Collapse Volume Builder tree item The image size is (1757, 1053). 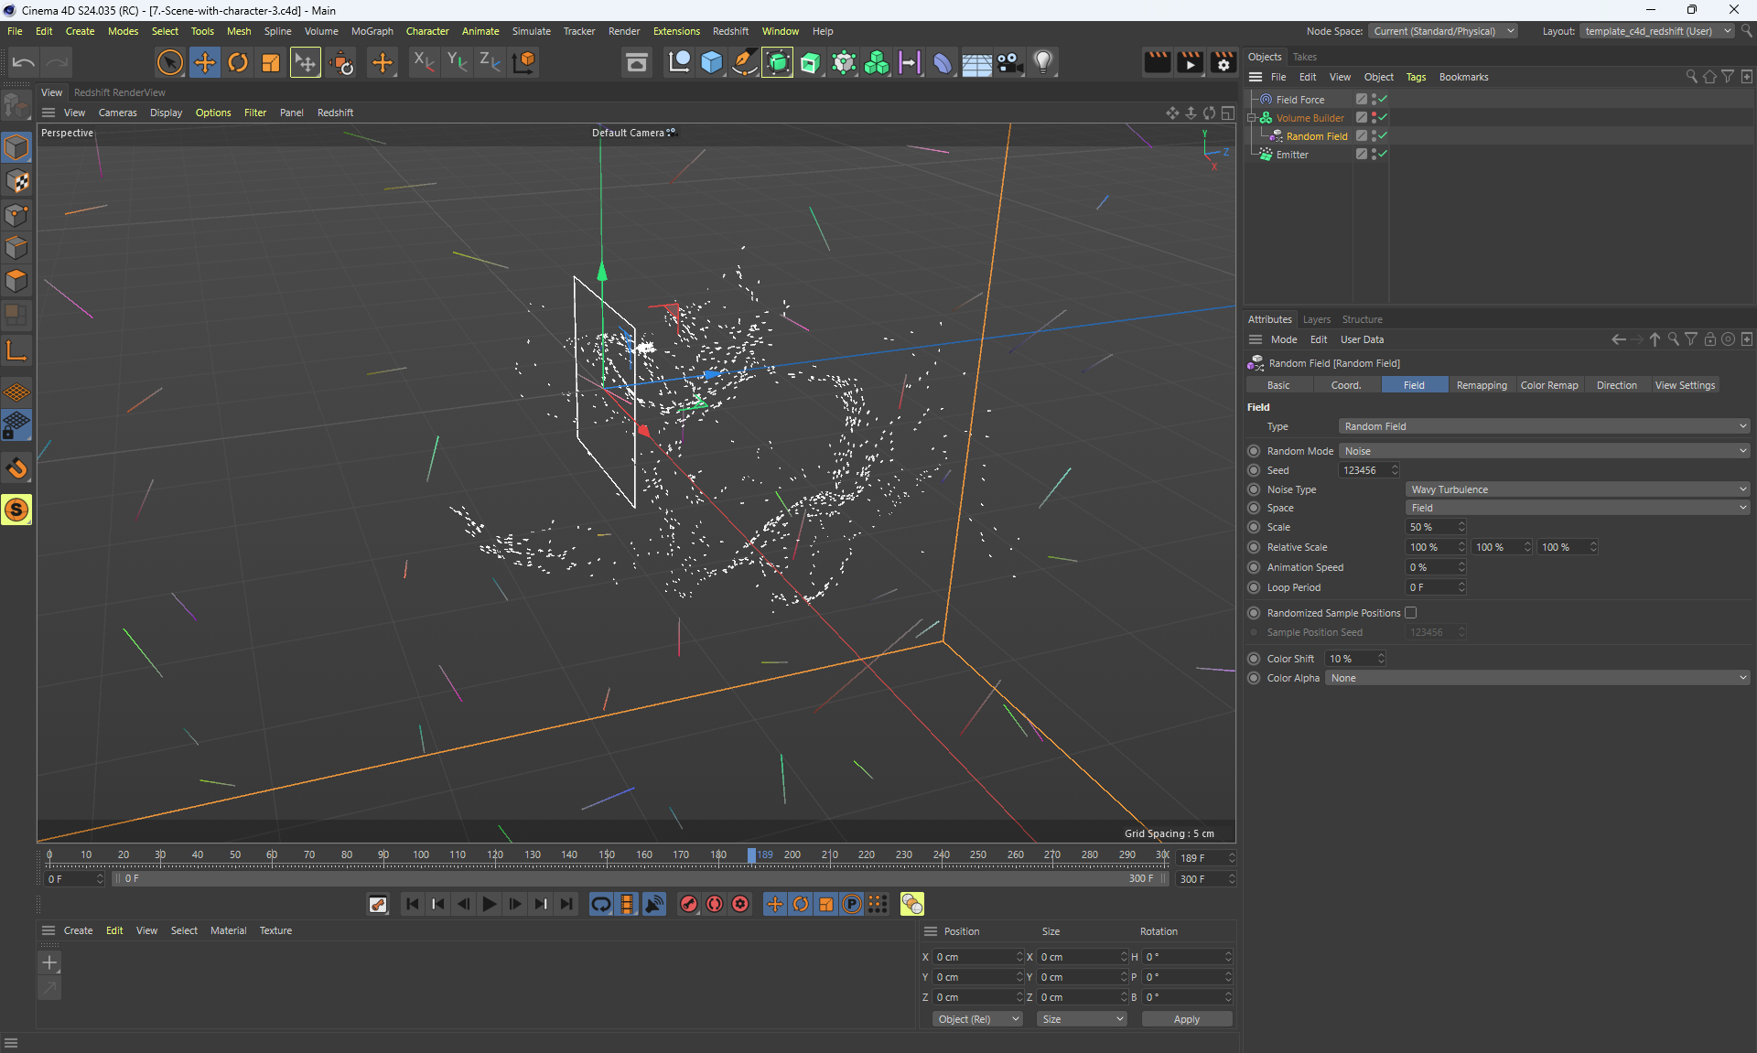tap(1251, 118)
